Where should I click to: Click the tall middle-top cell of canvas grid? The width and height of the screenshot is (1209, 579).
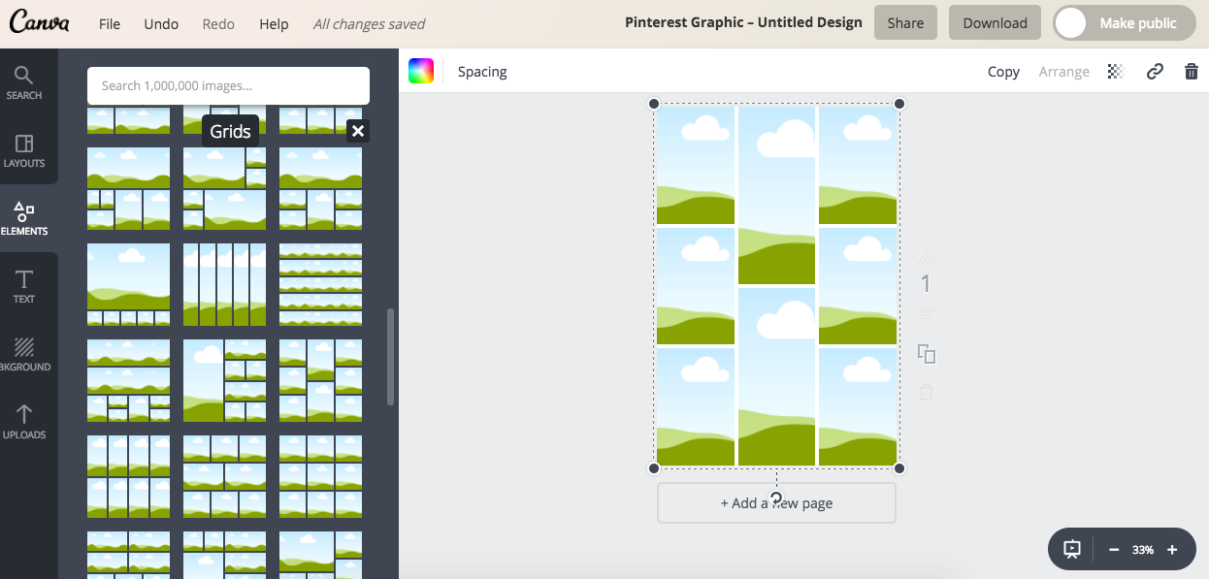(x=776, y=195)
